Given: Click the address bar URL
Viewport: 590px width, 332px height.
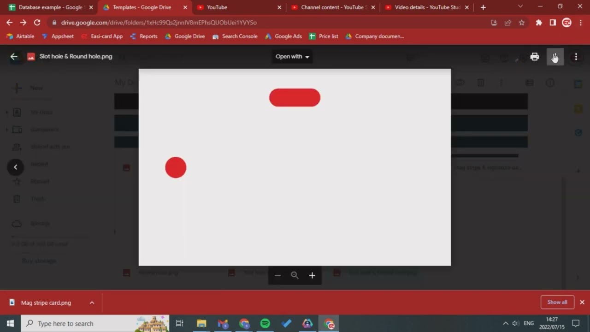Looking at the screenshot, I should pos(159,22).
